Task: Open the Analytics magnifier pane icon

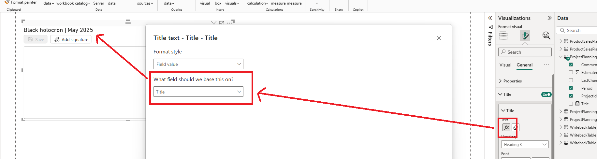Action: click(546, 36)
